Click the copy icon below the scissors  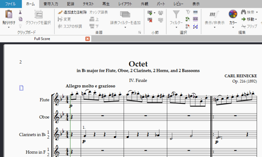[x=20, y=19]
